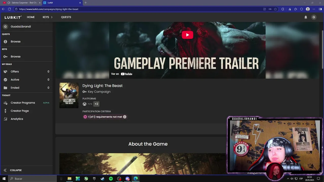Viewport: 324px width, 182px height.
Task: Open the music note extension icon
Action: pos(290,9)
